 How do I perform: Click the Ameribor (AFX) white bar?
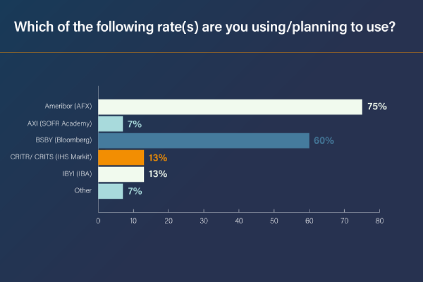point(230,107)
